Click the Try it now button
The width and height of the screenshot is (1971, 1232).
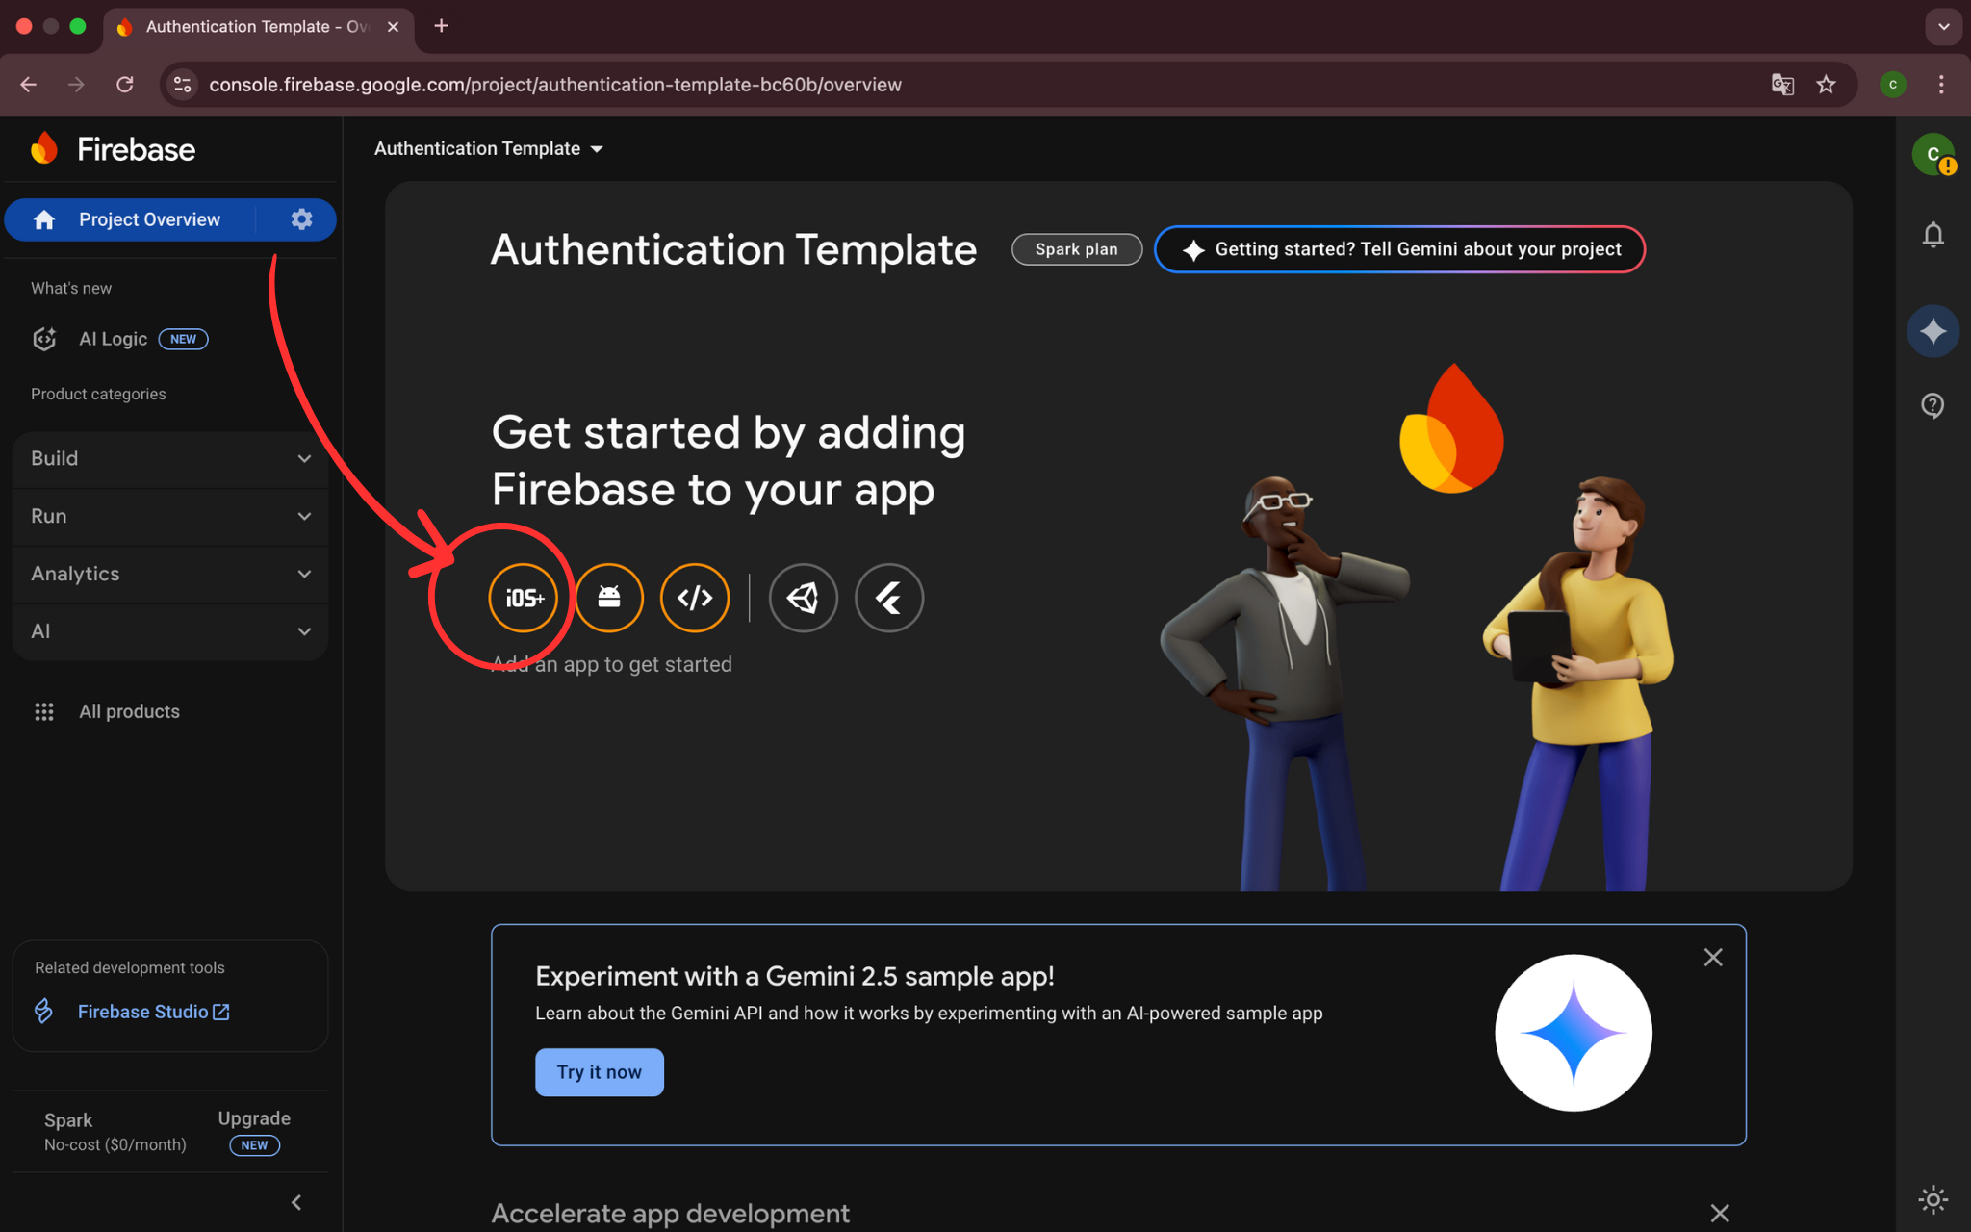tap(599, 1072)
